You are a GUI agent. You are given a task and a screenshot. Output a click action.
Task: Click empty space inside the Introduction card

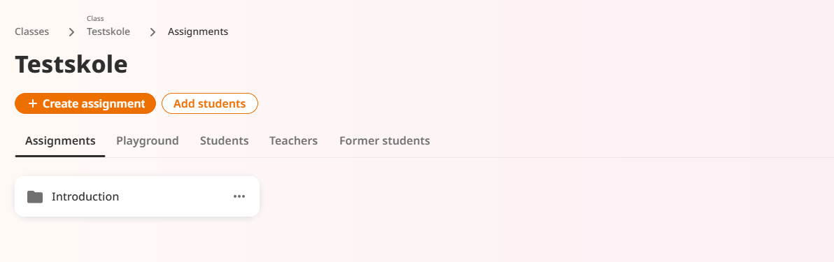(x=176, y=196)
